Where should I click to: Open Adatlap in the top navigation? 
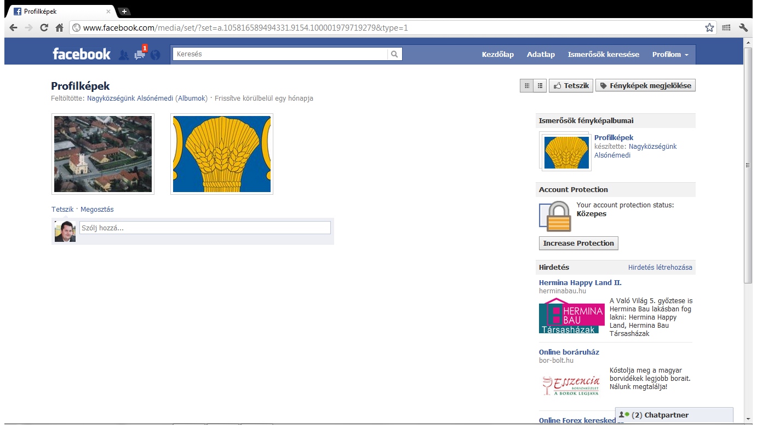point(541,55)
